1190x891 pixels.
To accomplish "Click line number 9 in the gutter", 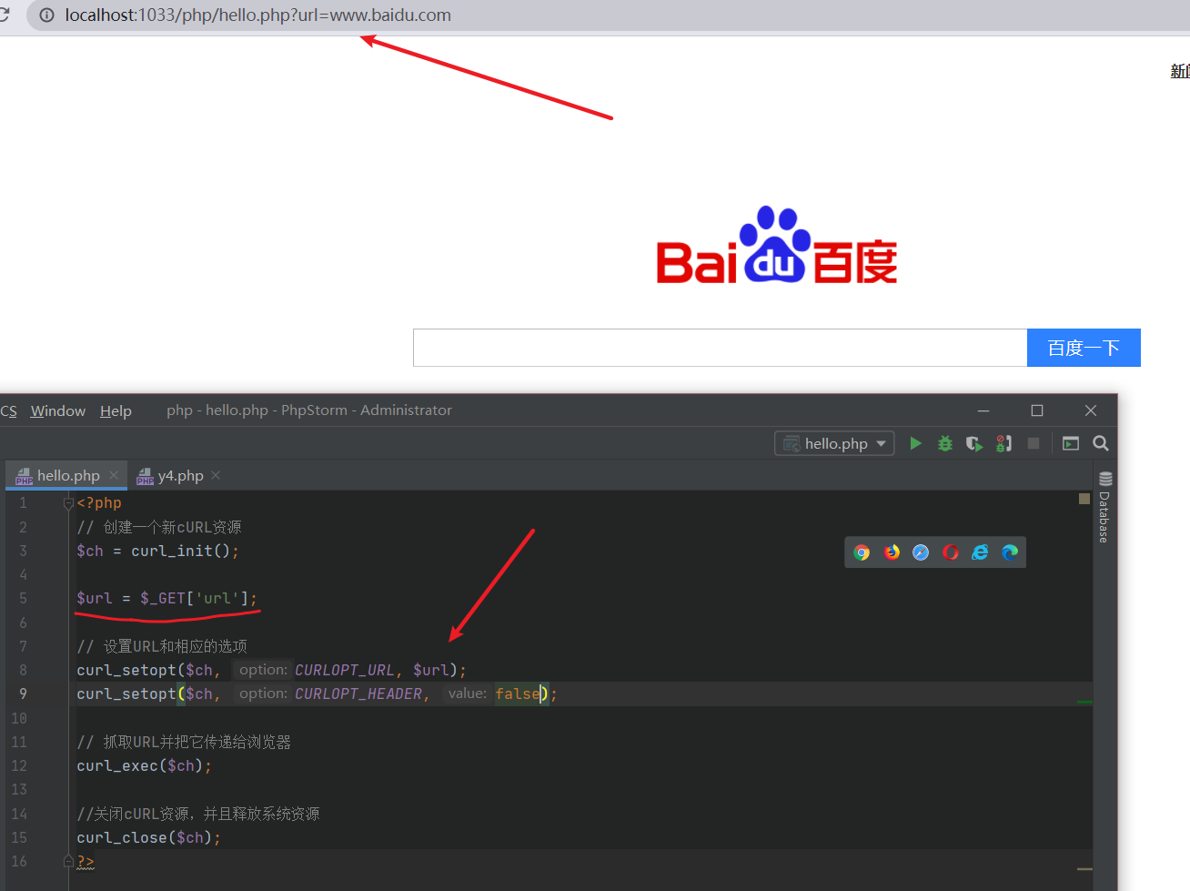I will click(x=23, y=694).
